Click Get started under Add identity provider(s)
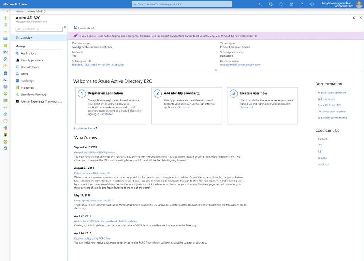Viewport: 364px width, 261px height. (184, 107)
